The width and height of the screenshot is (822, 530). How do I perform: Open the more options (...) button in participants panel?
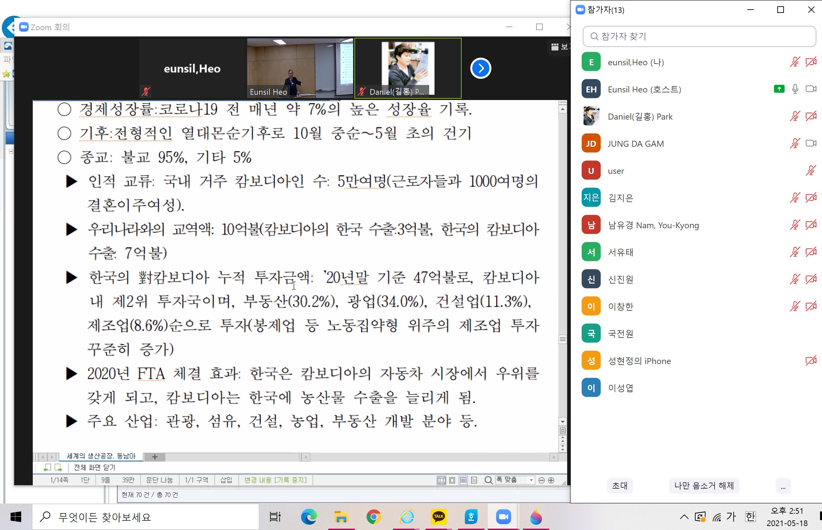[x=783, y=486]
